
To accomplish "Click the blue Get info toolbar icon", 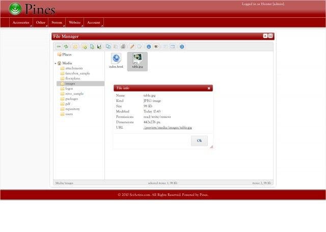I will (149, 46).
